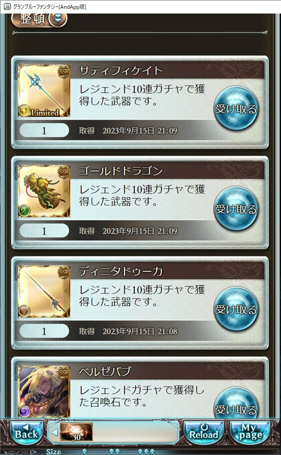Claim the サティフィケイト weapon with 受け取る

pos(236,109)
